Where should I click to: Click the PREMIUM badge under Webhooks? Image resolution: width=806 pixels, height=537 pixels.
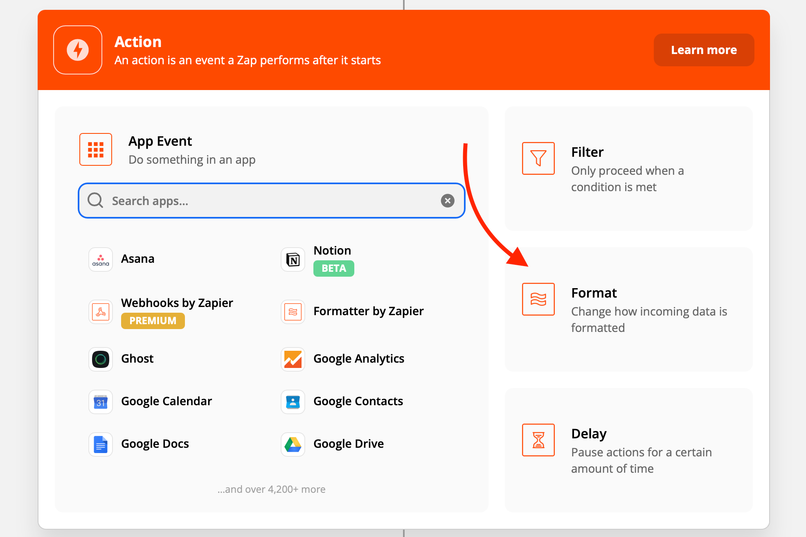pos(153,321)
